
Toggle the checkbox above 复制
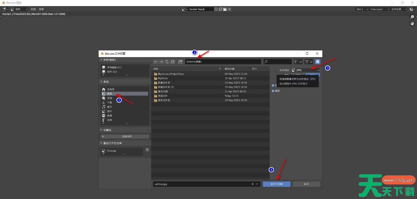(273, 85)
